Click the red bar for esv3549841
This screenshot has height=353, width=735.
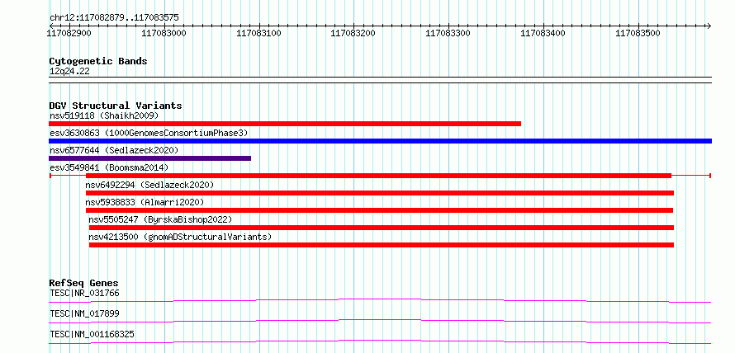coord(378,176)
